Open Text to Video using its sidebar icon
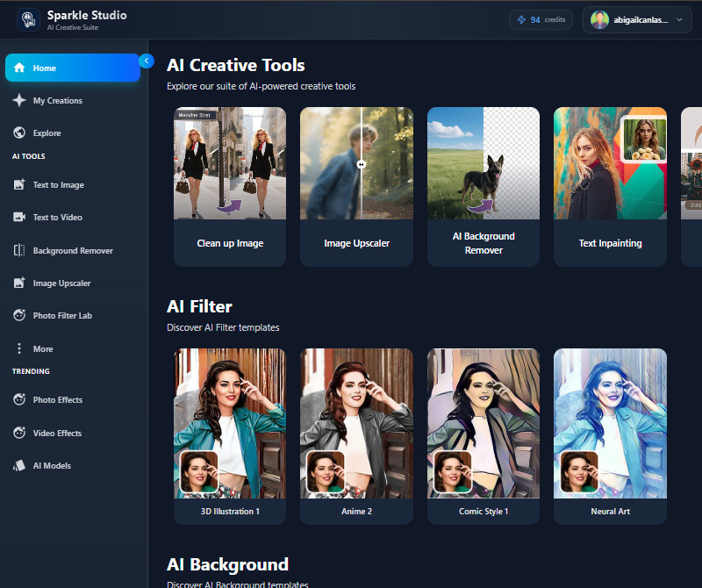Screen dimensions: 702x588 pyautogui.click(x=19, y=217)
